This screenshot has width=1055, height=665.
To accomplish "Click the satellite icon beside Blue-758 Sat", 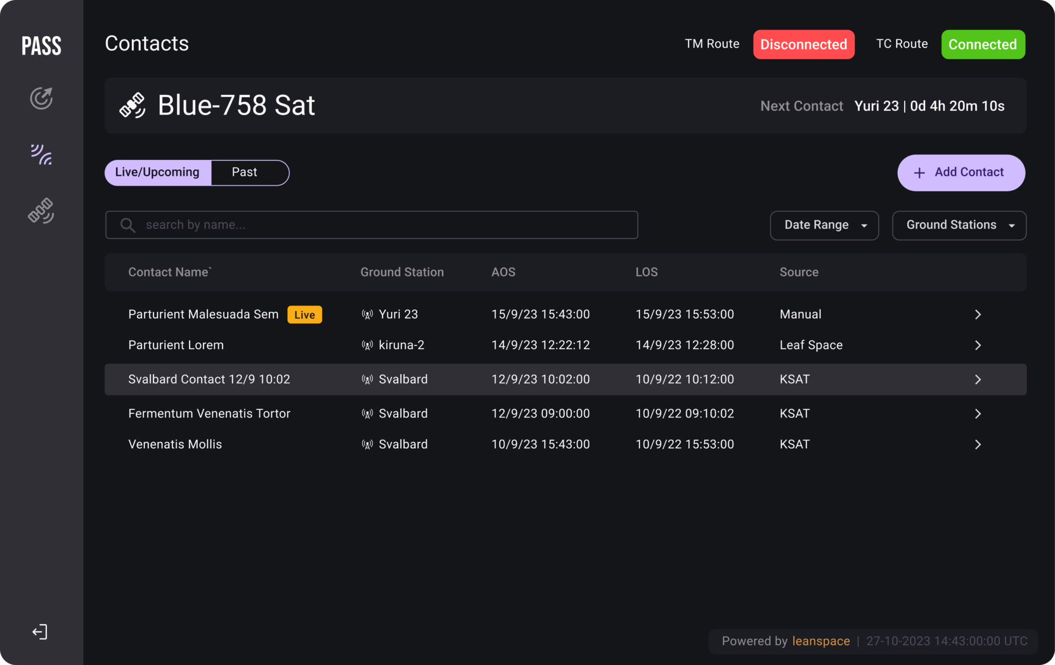I will click(x=132, y=106).
